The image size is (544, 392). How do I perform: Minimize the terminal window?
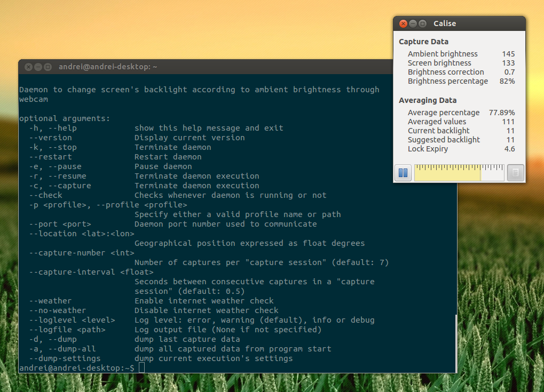click(37, 67)
